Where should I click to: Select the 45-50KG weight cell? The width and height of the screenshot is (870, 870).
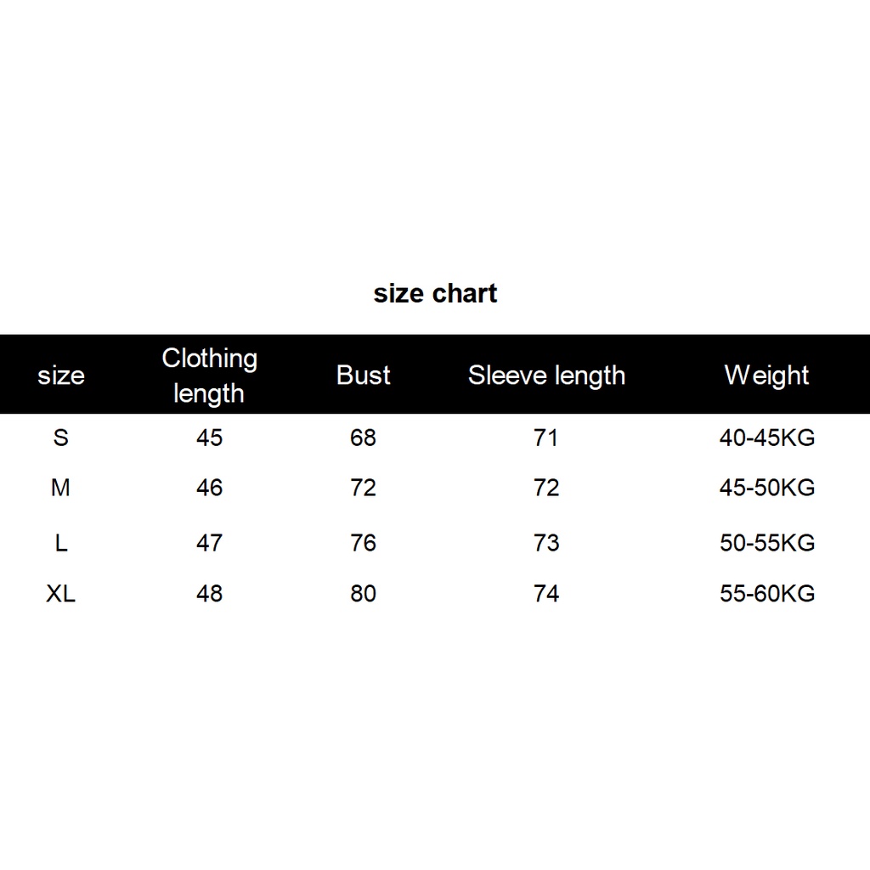(x=766, y=488)
